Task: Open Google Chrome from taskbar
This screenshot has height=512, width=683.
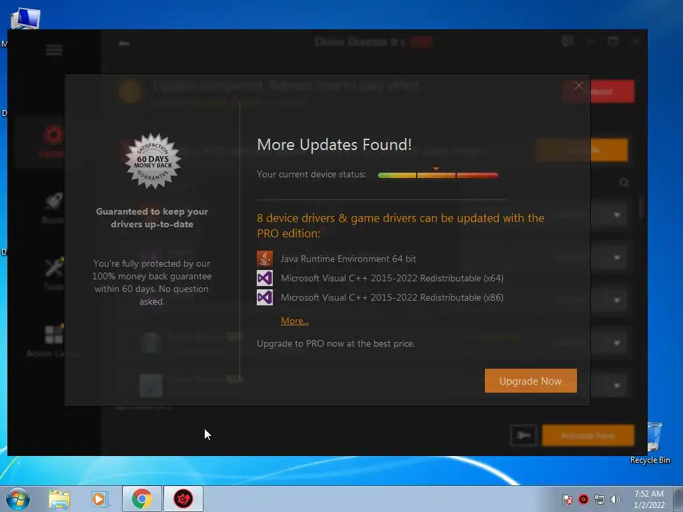Action: point(142,499)
